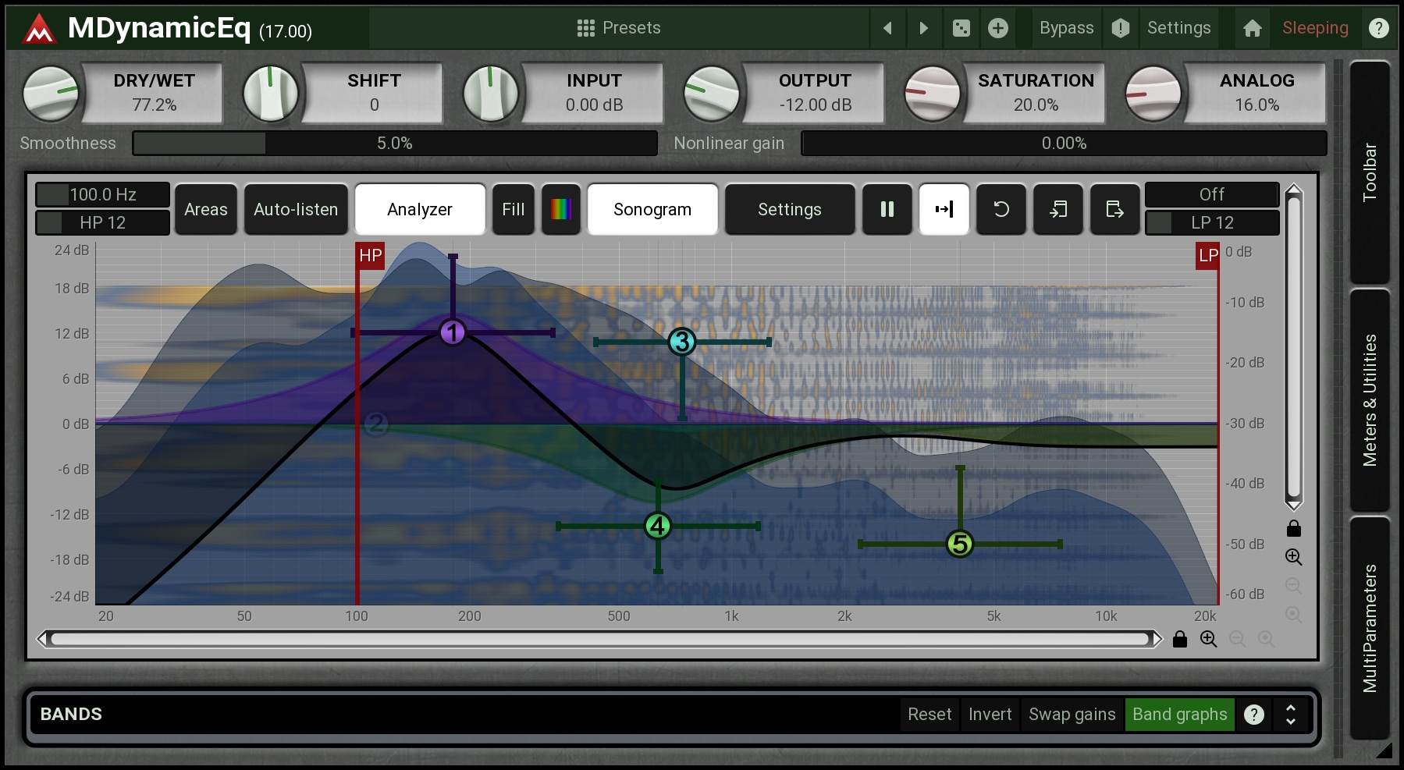Click the vertical axis lock icon
This screenshot has height=770, width=1404.
click(1293, 529)
